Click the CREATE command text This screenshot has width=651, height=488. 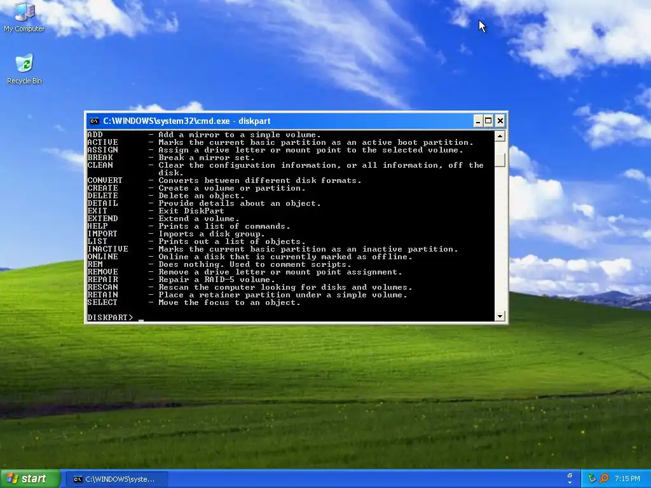coord(102,188)
